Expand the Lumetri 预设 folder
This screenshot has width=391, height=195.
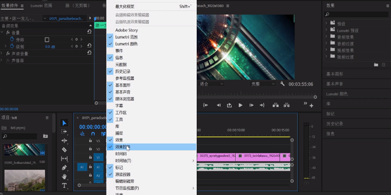(x=326, y=29)
